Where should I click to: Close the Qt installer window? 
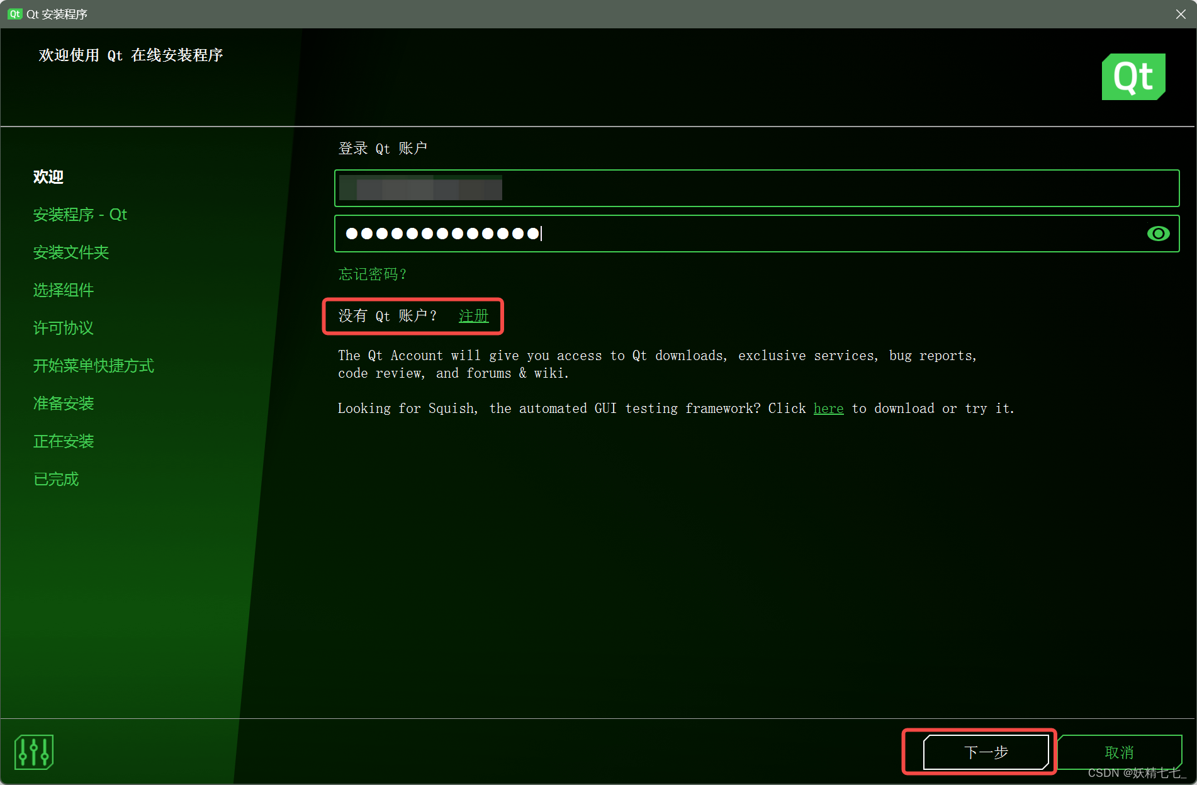point(1181,14)
